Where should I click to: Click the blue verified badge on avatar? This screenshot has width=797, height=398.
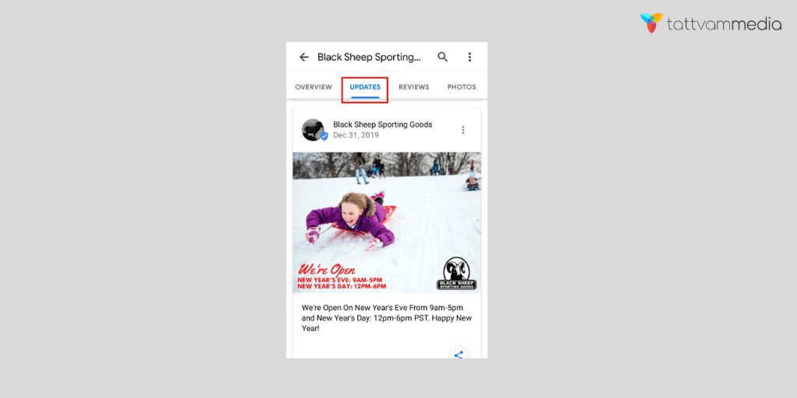(x=324, y=136)
